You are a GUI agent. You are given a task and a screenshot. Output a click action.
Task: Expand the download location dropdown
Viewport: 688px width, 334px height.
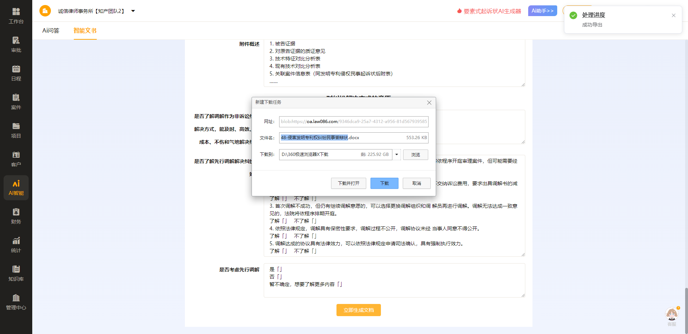tap(396, 154)
